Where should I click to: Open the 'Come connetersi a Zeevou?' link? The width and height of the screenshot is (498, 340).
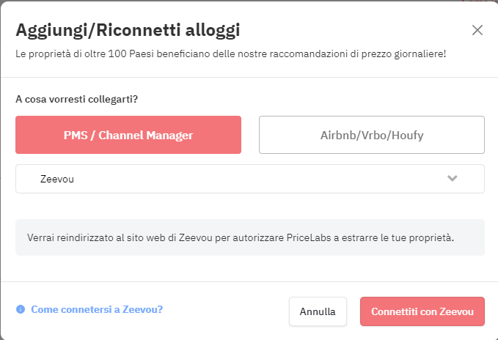coord(97,309)
